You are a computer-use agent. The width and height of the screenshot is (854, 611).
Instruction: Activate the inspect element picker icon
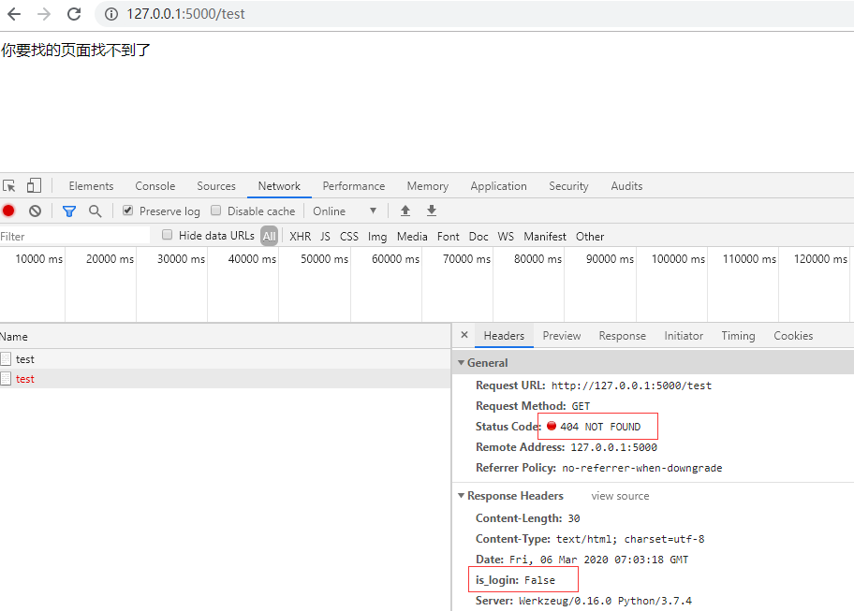9,186
